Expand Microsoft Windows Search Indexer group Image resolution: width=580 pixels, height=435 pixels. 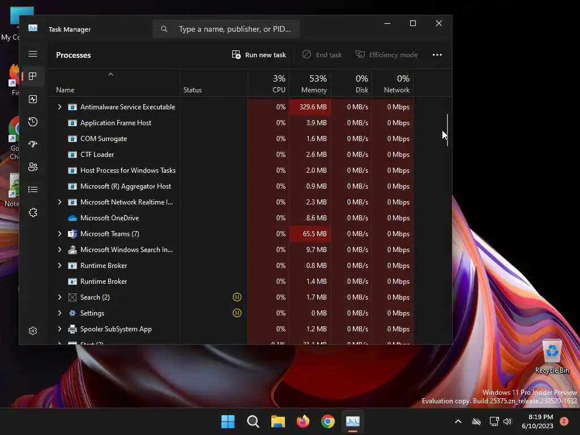click(59, 250)
